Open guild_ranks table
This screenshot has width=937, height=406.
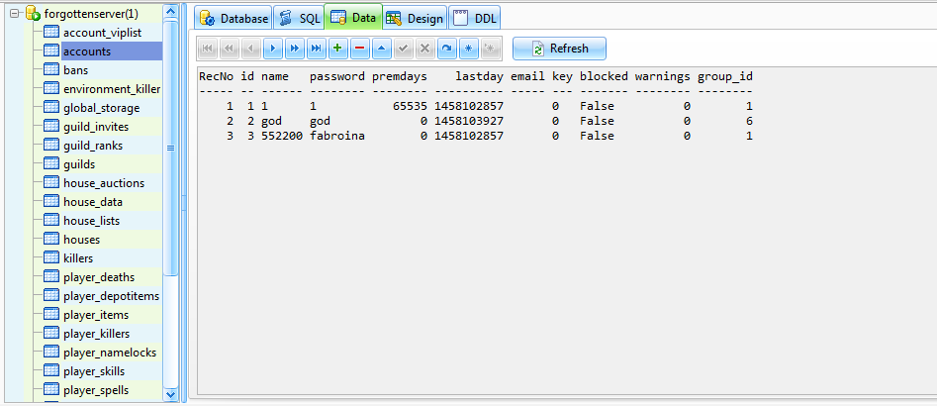pyautogui.click(x=93, y=146)
